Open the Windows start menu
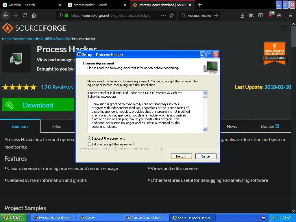This screenshot has width=296, height=222. (x=13, y=218)
